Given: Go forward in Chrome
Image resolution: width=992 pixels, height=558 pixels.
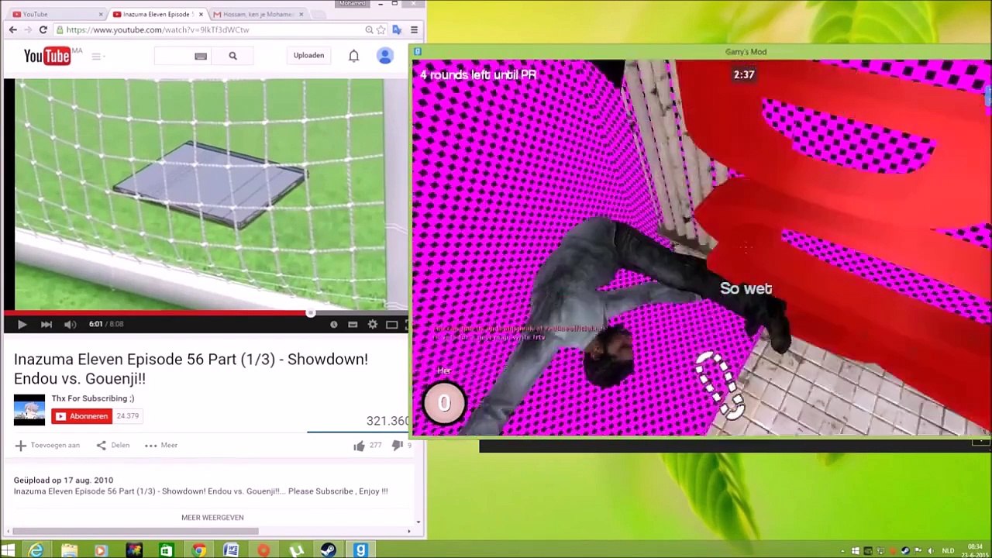Looking at the screenshot, I should pyautogui.click(x=28, y=29).
